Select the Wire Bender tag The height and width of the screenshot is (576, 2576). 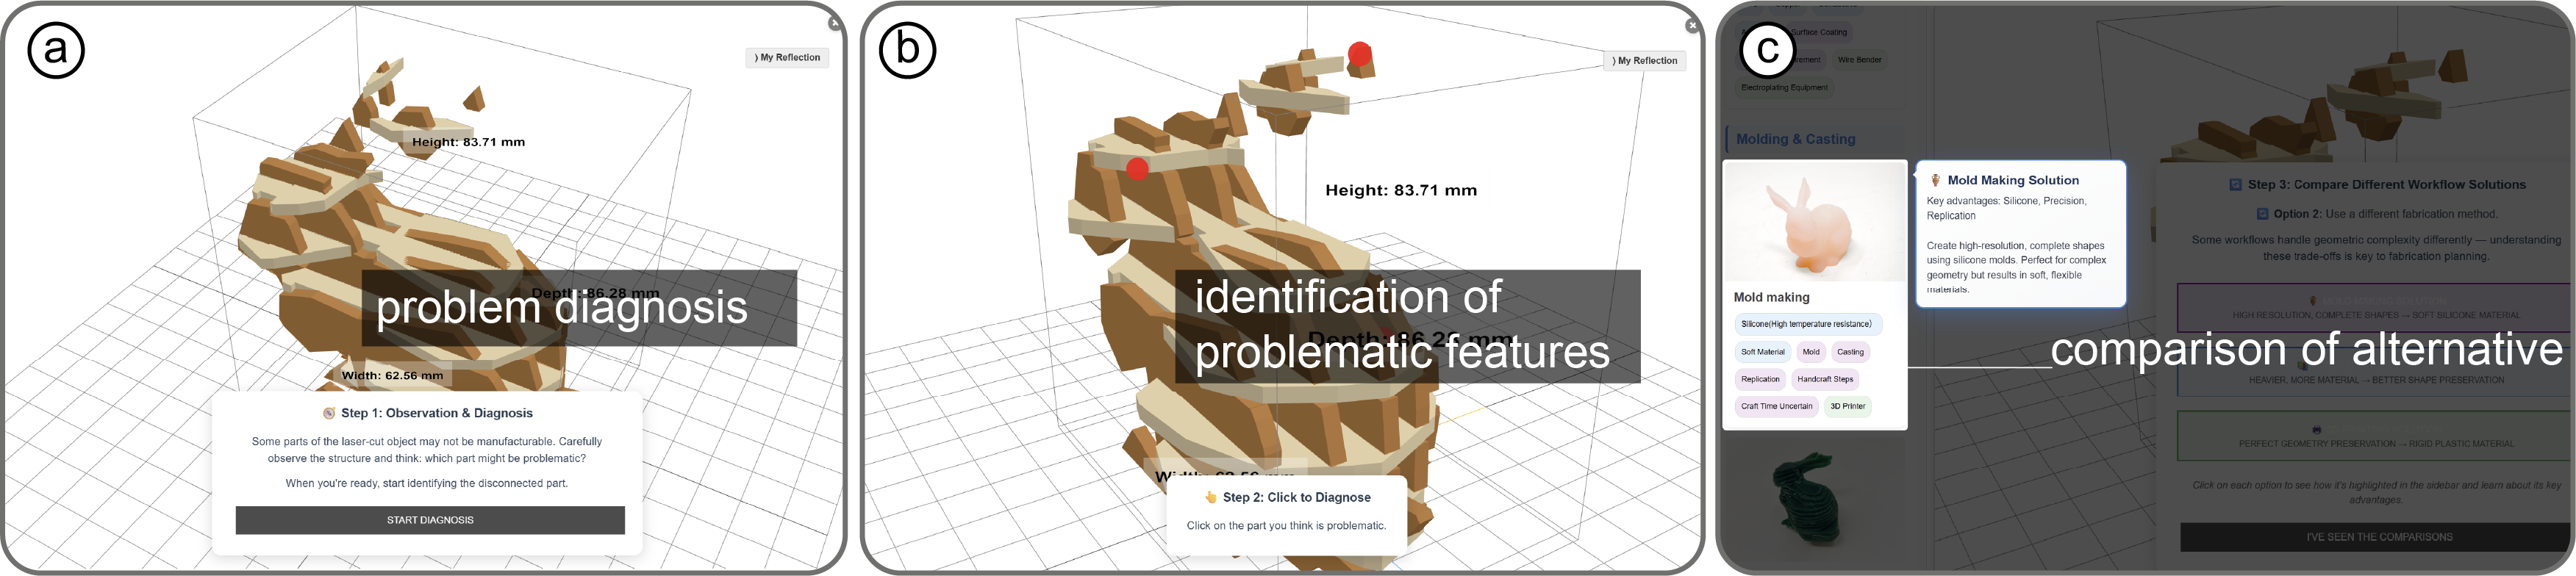tap(1859, 60)
